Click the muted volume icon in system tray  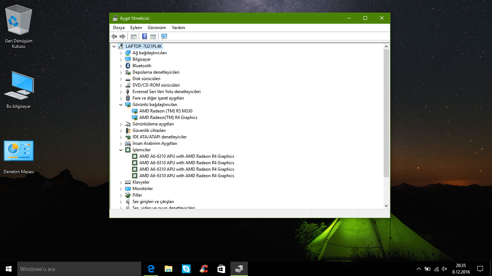[444, 269]
